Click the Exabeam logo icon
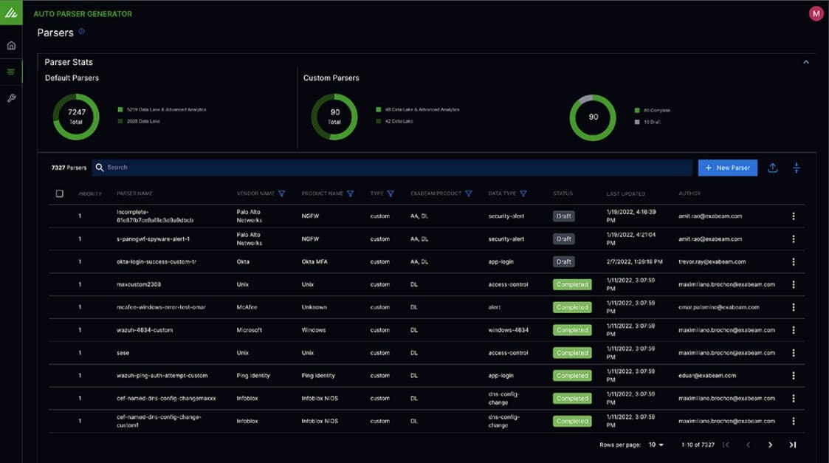Viewport: 829px width, 463px height. (x=11, y=12)
